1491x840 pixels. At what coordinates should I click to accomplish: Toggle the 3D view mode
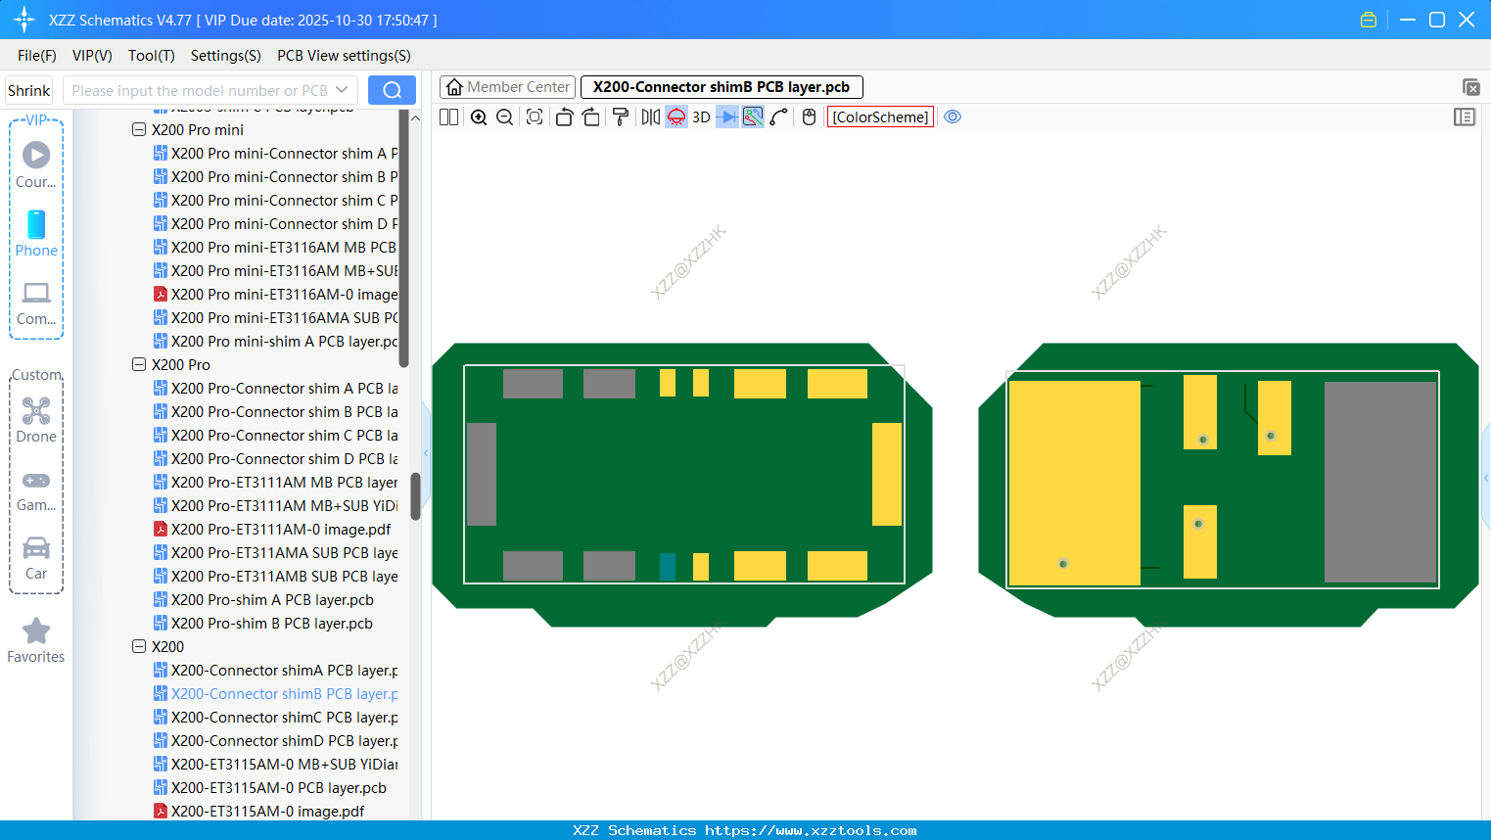click(701, 117)
